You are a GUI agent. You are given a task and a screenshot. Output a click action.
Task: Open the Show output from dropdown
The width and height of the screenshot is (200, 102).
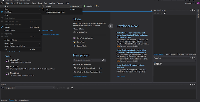35,88
